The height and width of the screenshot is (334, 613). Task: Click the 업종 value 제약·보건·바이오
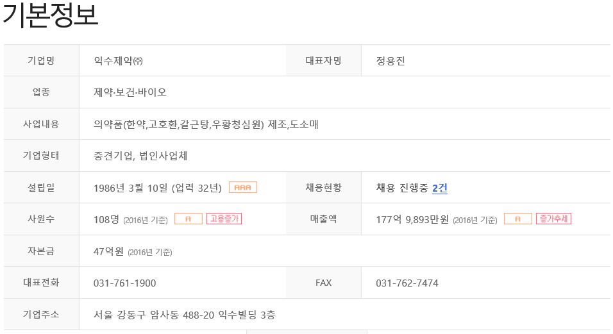pyautogui.click(x=130, y=92)
